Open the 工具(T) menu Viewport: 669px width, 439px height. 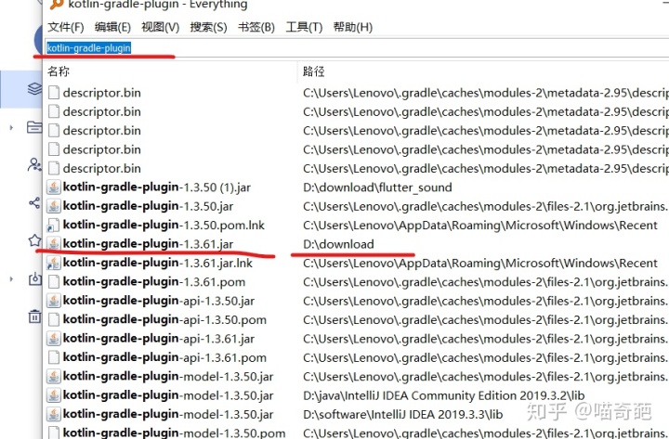(304, 27)
